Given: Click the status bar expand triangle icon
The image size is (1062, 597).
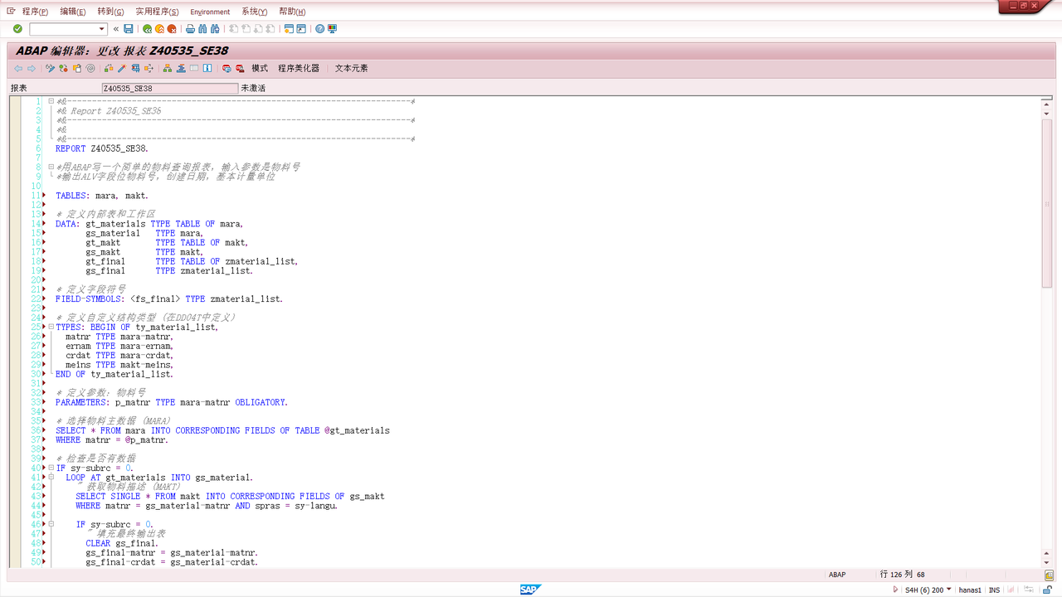Looking at the screenshot, I should point(895,590).
